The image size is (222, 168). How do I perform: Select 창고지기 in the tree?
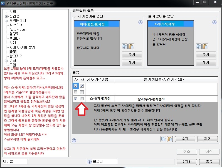point(16,56)
